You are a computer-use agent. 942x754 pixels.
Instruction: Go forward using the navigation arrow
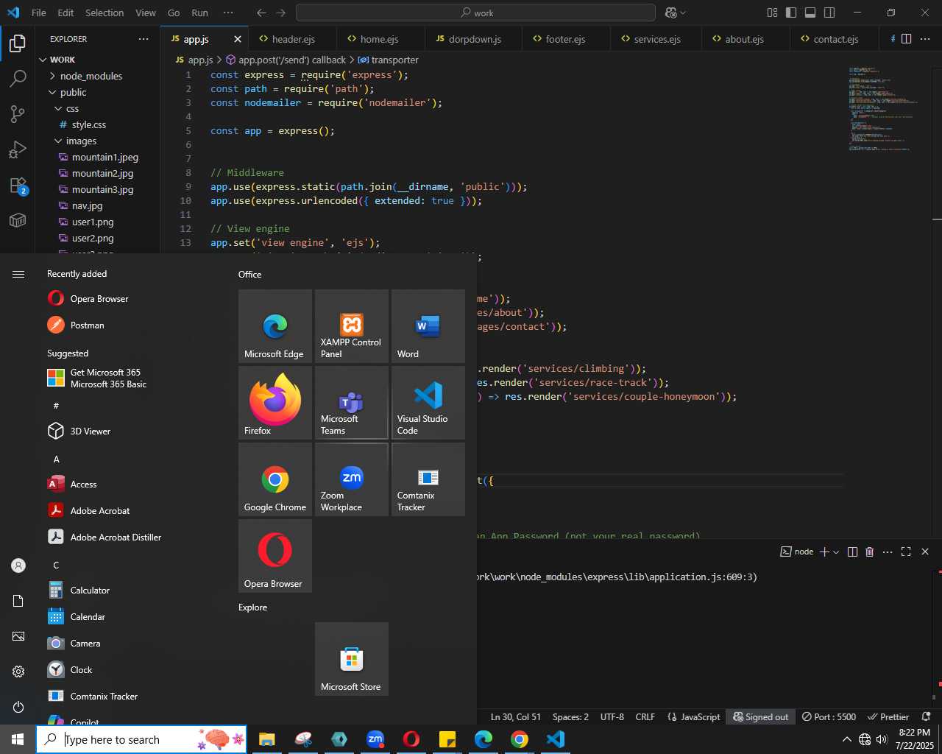280,13
